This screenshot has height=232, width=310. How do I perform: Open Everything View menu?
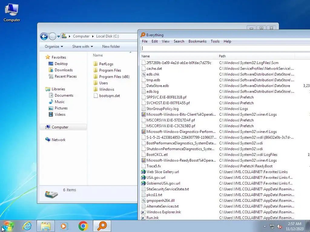pos(166,41)
